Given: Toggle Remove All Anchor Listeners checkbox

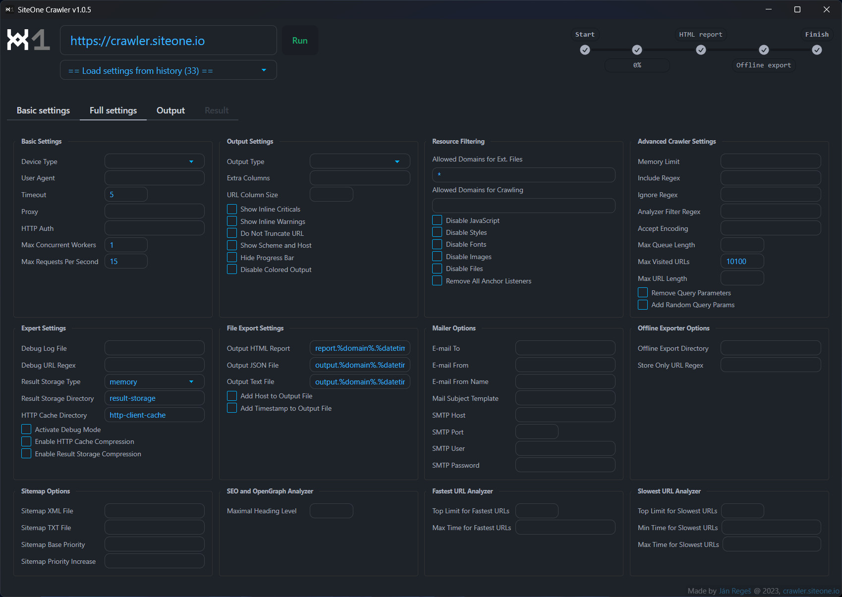Looking at the screenshot, I should (x=437, y=280).
